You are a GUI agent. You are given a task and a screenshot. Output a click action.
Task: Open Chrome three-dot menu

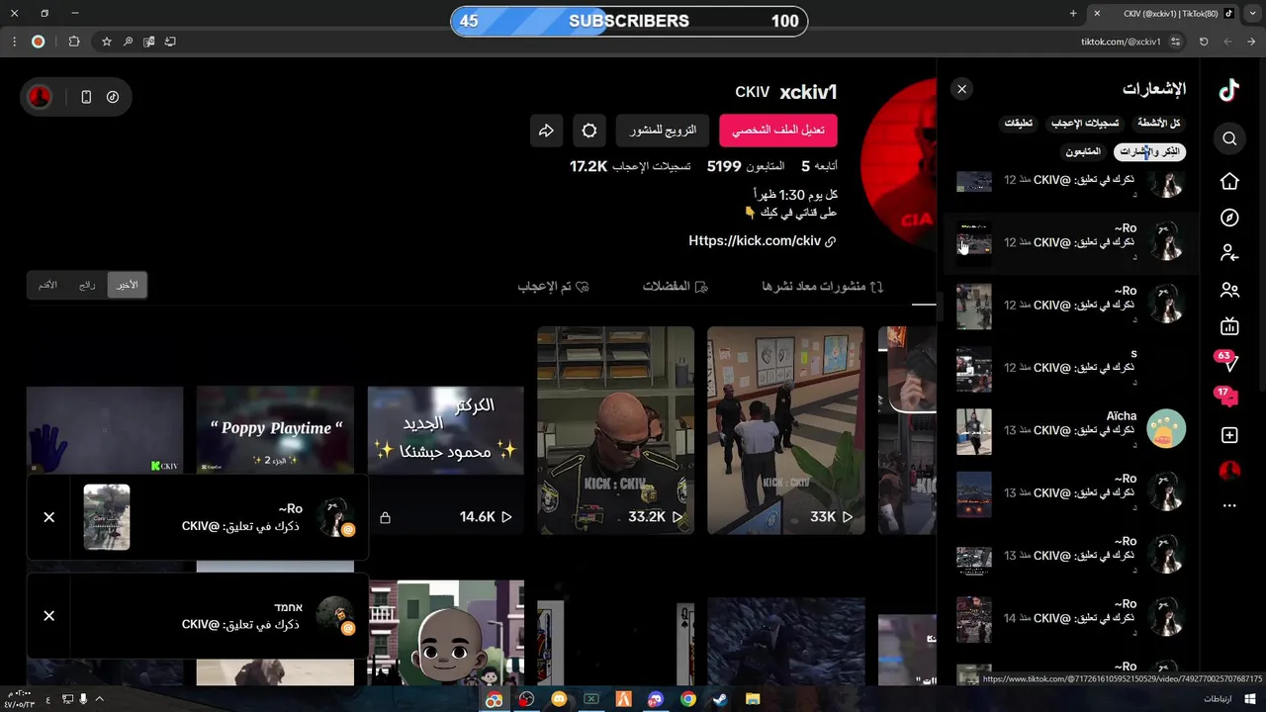click(x=14, y=42)
